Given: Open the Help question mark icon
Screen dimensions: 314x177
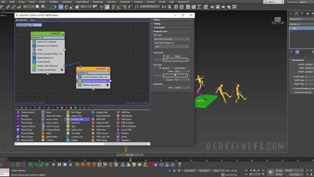Looking at the screenshot, I should (x=180, y=165).
